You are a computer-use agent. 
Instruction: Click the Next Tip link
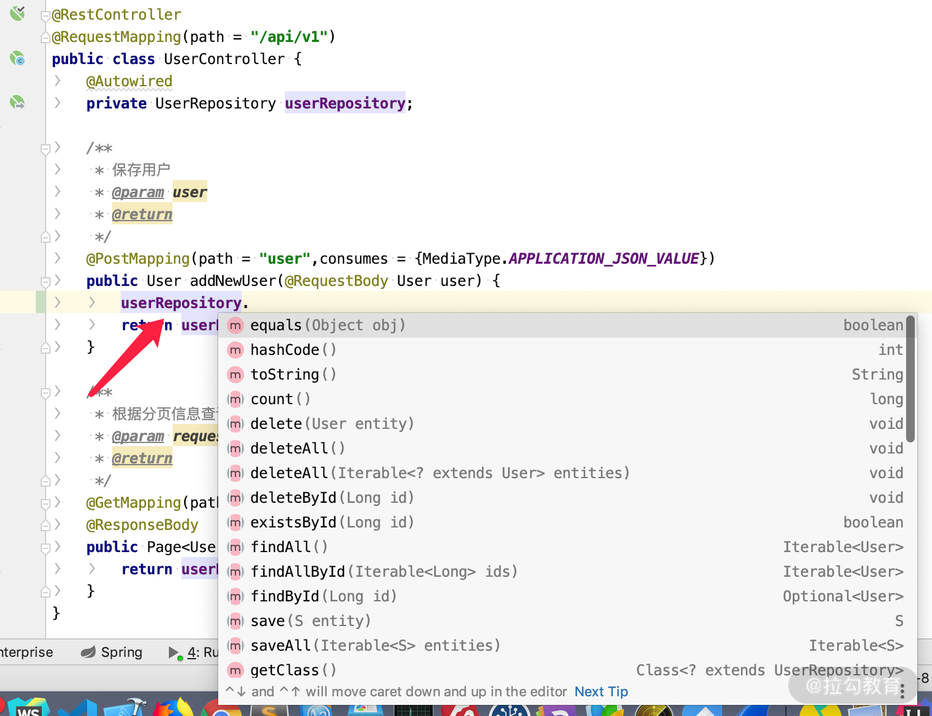601,692
